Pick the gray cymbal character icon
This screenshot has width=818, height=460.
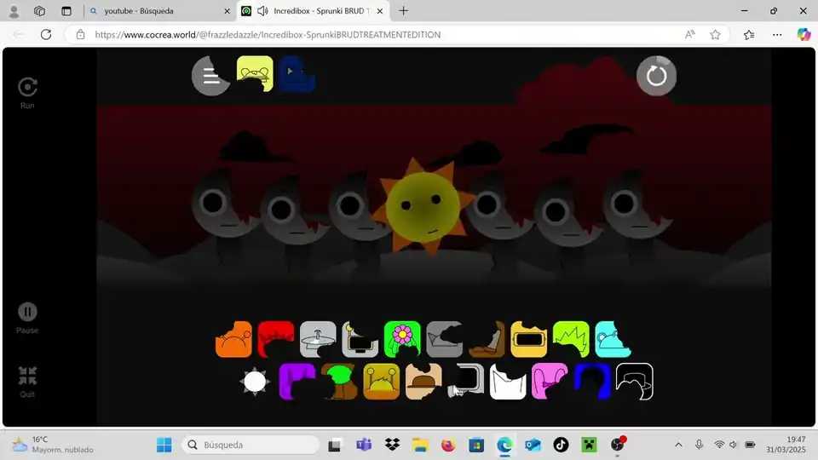[318, 340]
